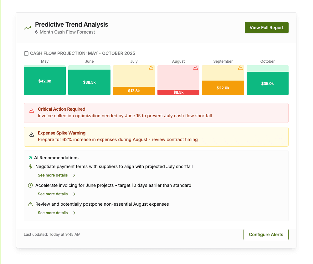Click the warning triangle on the September bar
This screenshot has height=264, width=313.
pyautogui.click(x=240, y=68)
